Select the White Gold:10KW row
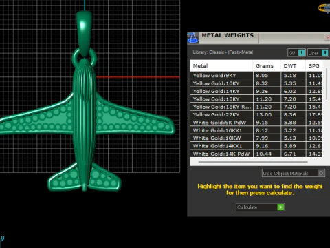 point(256,138)
